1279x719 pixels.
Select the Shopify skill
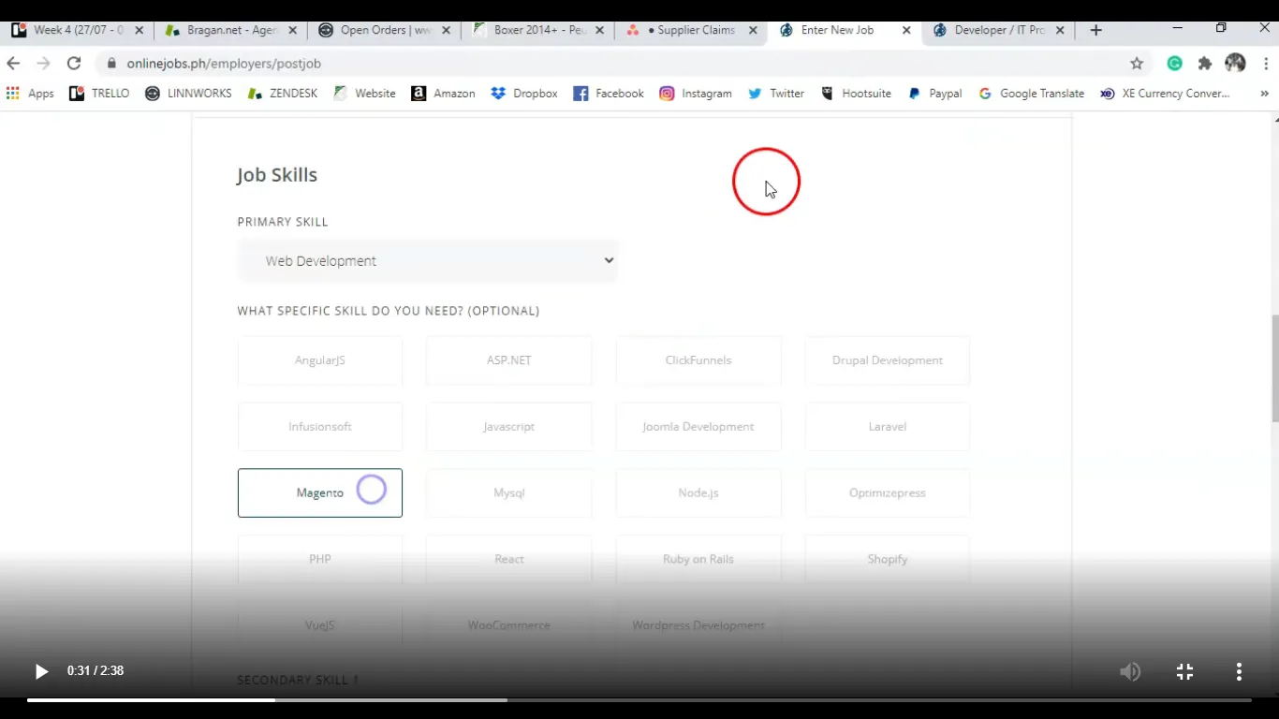point(888,559)
